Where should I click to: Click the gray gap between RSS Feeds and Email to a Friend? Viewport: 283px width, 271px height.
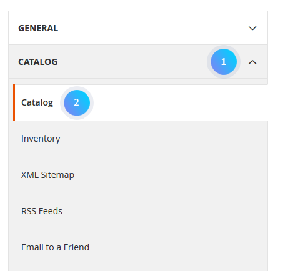pyautogui.click(x=138, y=229)
